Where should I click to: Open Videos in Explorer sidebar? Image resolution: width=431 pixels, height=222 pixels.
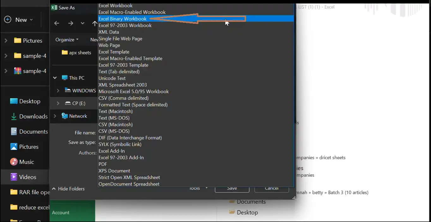23,177
